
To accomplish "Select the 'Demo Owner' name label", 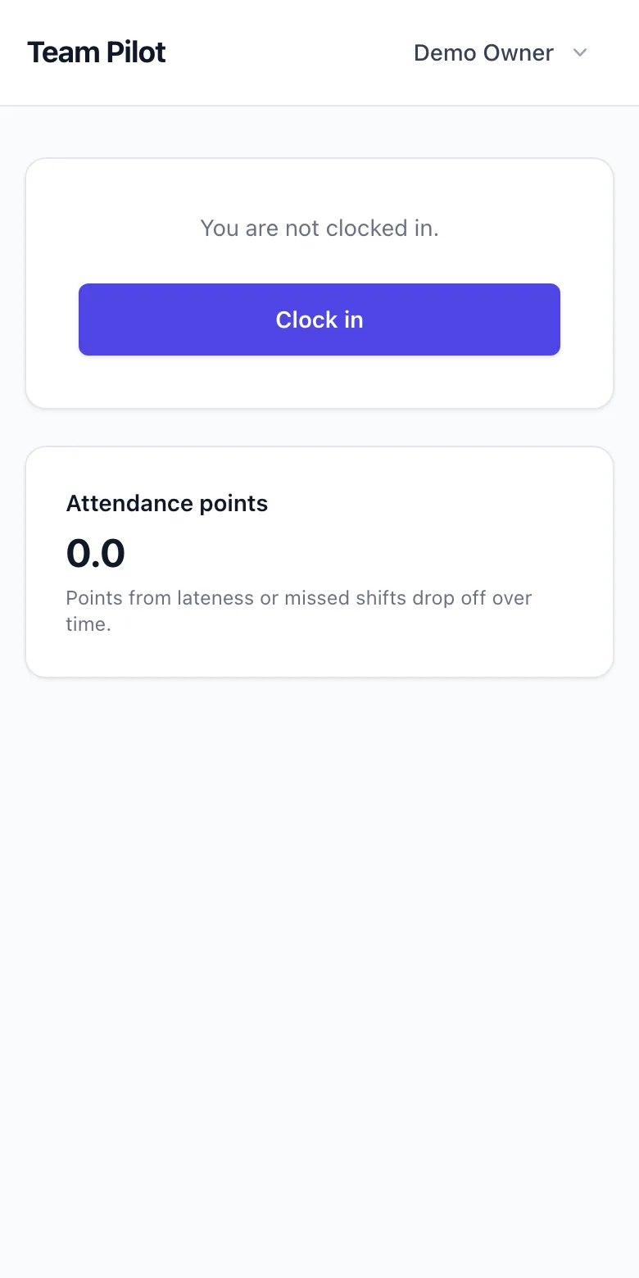I will click(483, 52).
